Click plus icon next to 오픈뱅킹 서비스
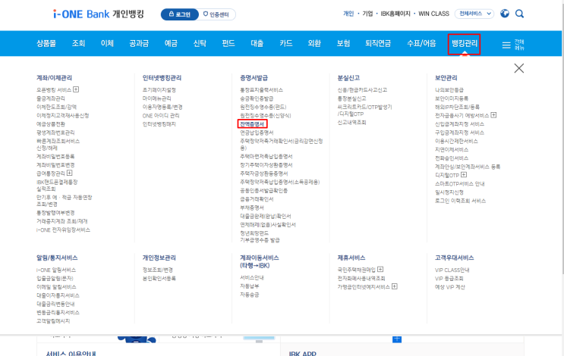This screenshot has width=564, height=356. click(x=76, y=89)
